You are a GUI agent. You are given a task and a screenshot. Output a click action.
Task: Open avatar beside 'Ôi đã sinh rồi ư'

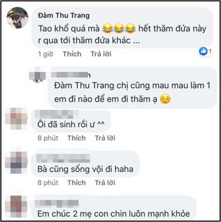(16, 119)
